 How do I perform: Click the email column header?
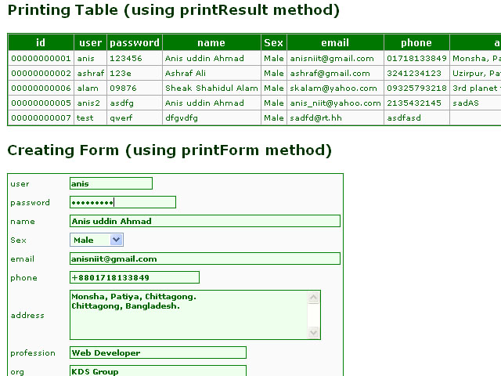click(335, 43)
